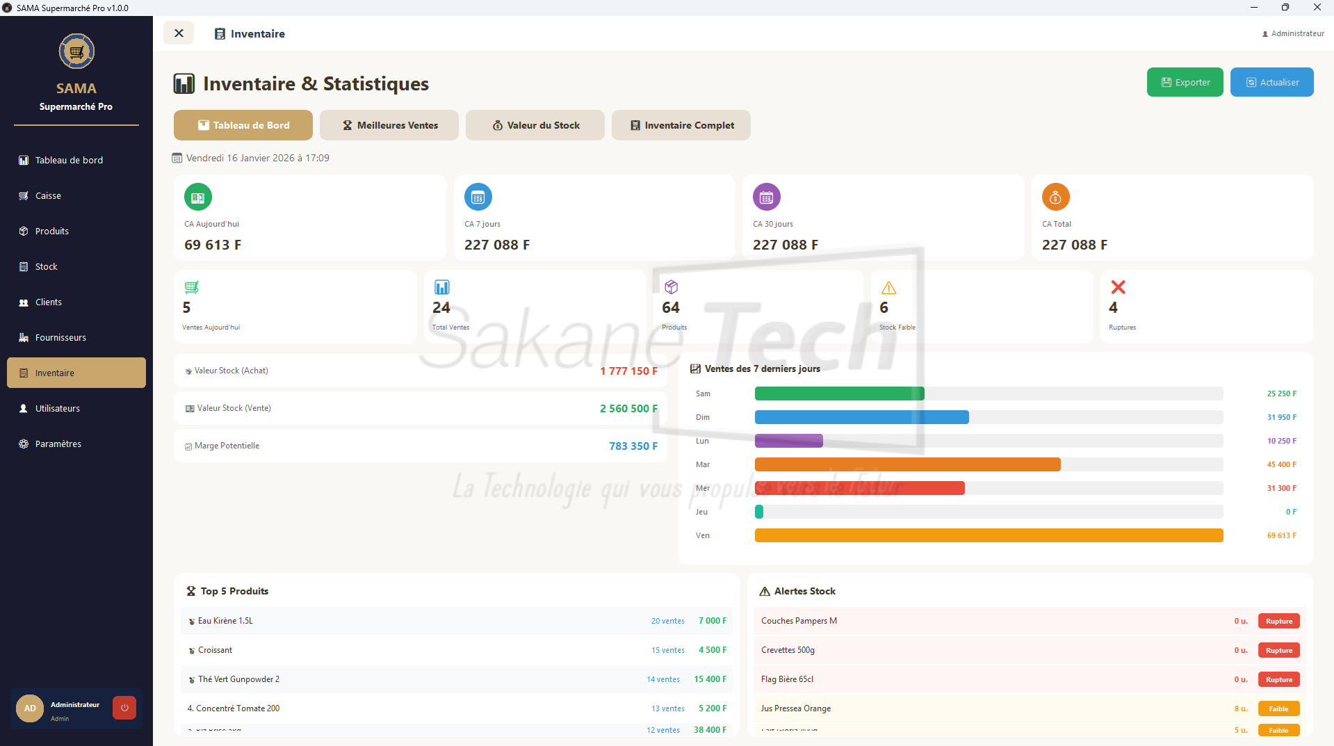Click the Alertes Stock warning icon
1334x746 pixels.
click(765, 591)
